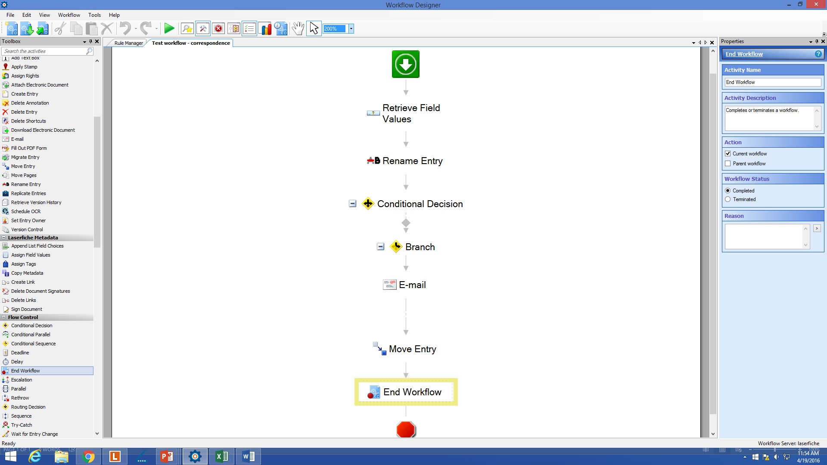Click the Redo arrow toolbar icon
827x465 pixels.
[146, 28]
